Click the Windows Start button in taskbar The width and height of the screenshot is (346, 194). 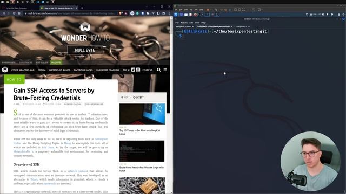pos(2,2)
